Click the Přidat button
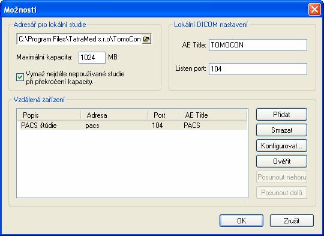324x236 pixels. (x=281, y=114)
